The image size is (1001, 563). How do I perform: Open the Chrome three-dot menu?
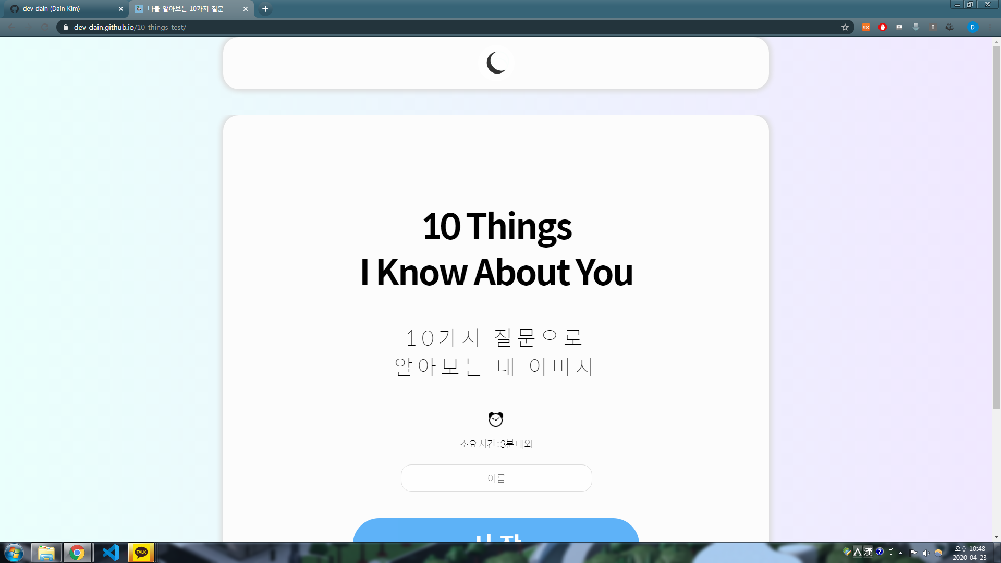coord(990,27)
